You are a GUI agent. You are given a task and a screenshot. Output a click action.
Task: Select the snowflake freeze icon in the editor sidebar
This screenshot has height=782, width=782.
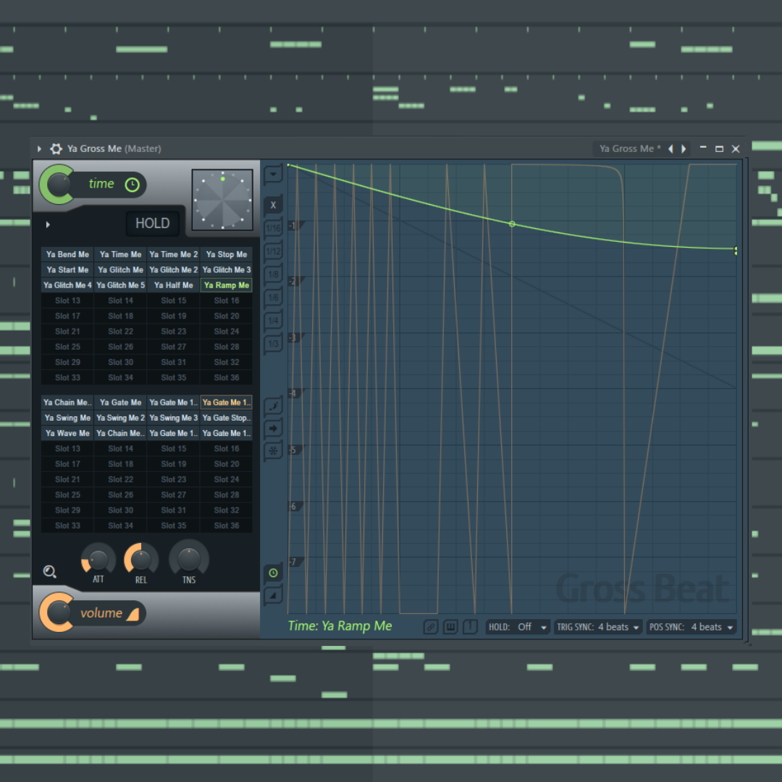pos(273,450)
